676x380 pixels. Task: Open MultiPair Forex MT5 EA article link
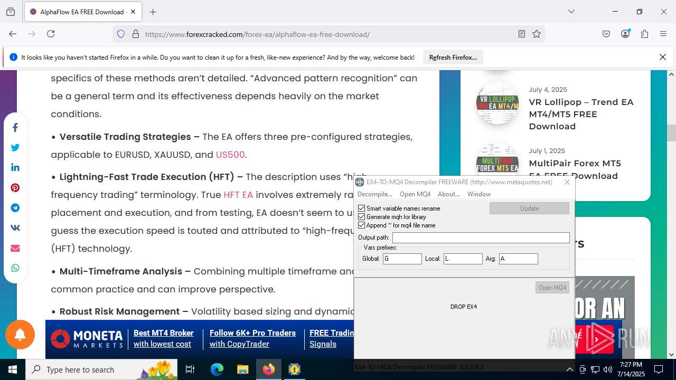(x=575, y=169)
